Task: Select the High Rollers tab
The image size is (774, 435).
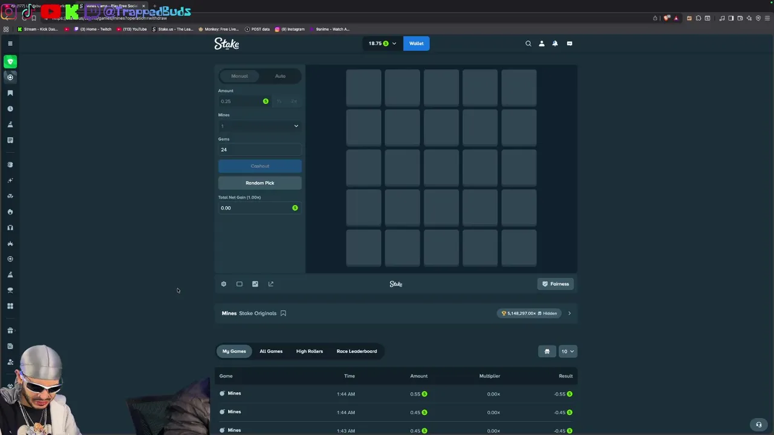Action: [310, 352]
